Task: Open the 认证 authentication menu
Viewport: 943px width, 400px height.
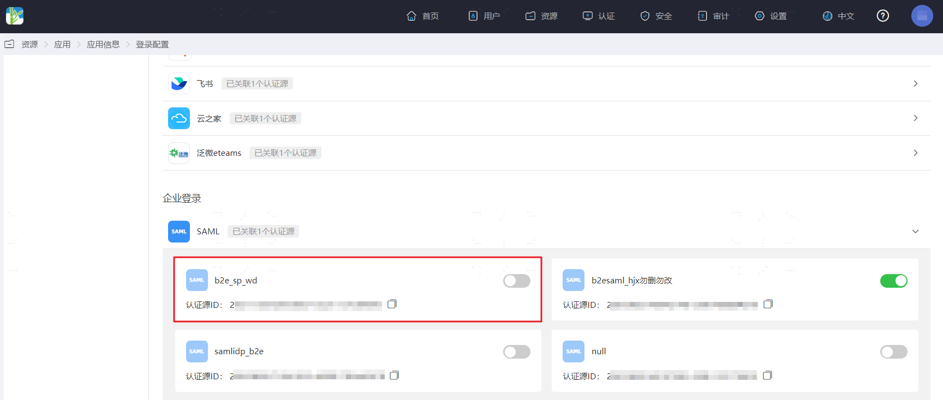Action: 599,16
